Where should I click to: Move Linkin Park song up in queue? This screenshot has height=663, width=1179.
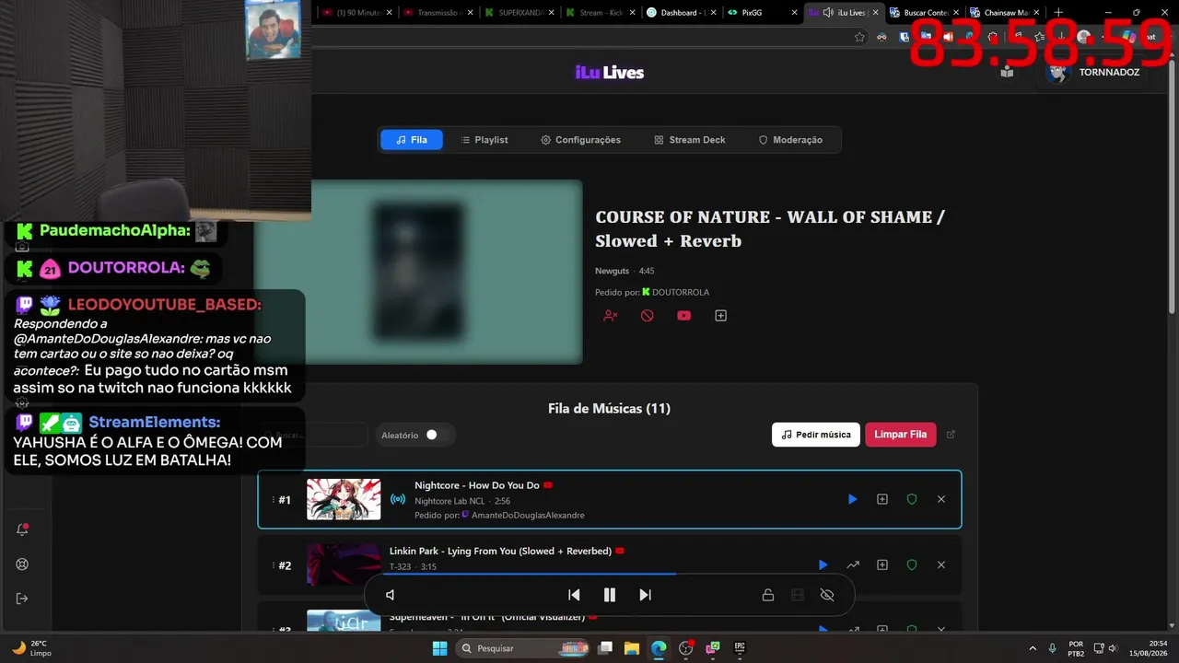click(853, 564)
